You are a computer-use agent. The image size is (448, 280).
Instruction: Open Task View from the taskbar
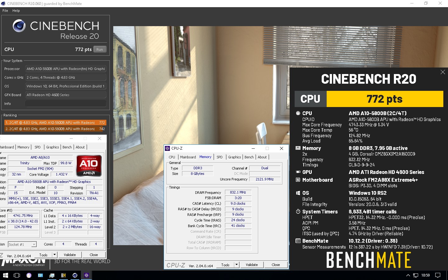point(17,275)
